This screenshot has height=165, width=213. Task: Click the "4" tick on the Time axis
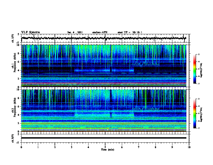click(x=88, y=147)
